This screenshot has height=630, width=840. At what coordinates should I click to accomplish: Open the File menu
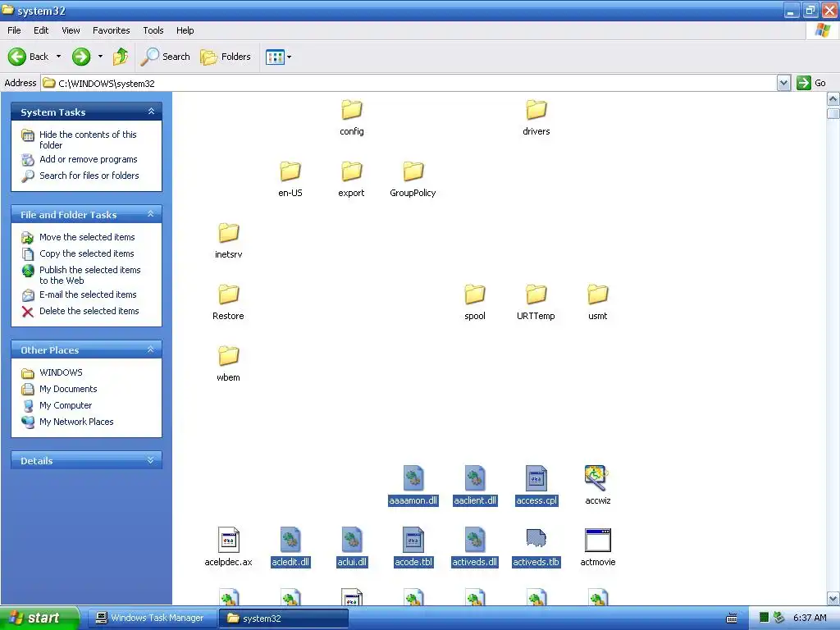[14, 30]
